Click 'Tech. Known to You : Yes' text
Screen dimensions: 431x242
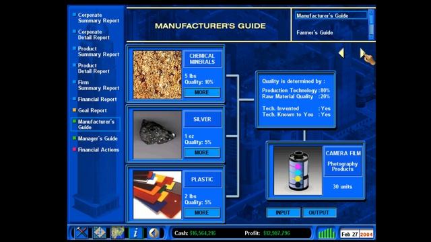point(296,114)
